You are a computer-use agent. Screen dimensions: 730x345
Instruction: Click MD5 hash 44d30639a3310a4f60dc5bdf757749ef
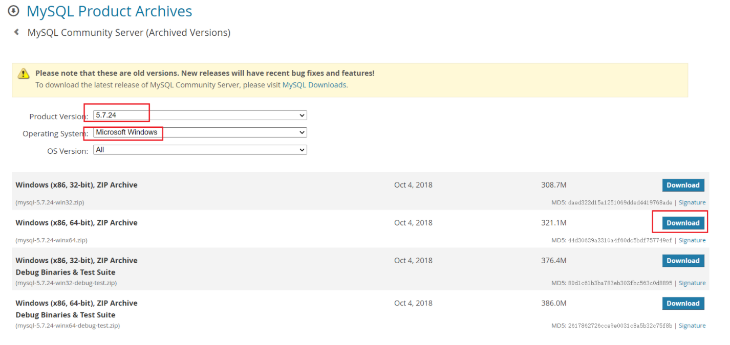(x=620, y=240)
